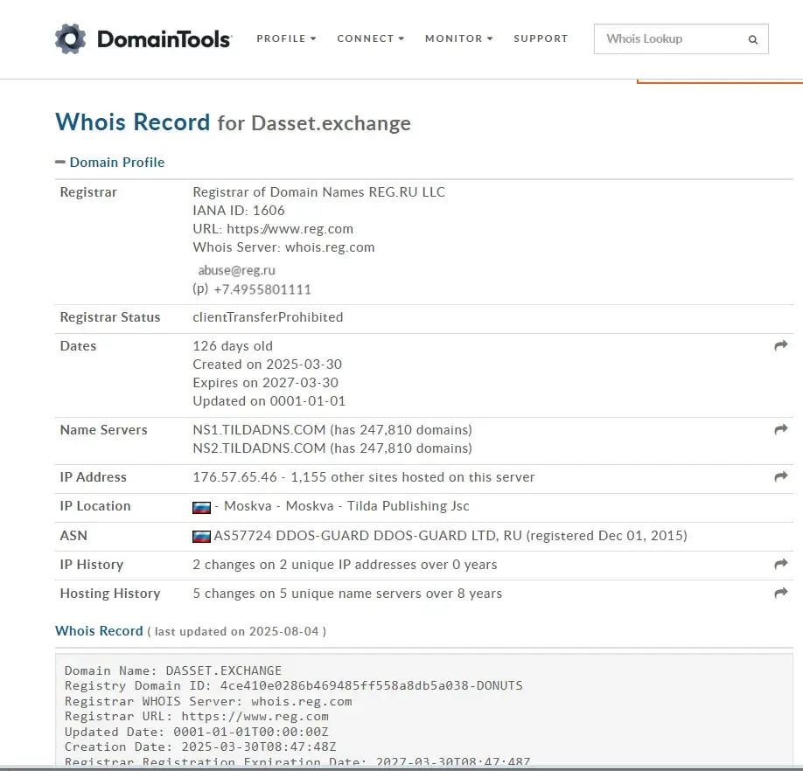Click Whois Server: whois.reg.com line
The width and height of the screenshot is (803, 771).
[283, 247]
